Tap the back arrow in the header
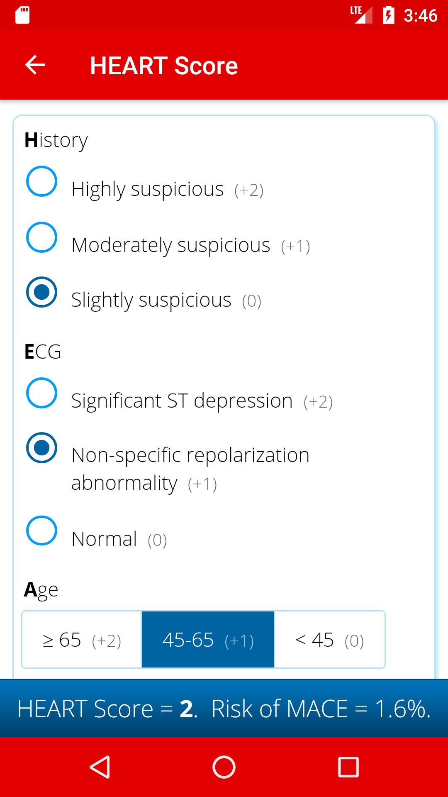This screenshot has width=448, height=797. click(x=35, y=65)
